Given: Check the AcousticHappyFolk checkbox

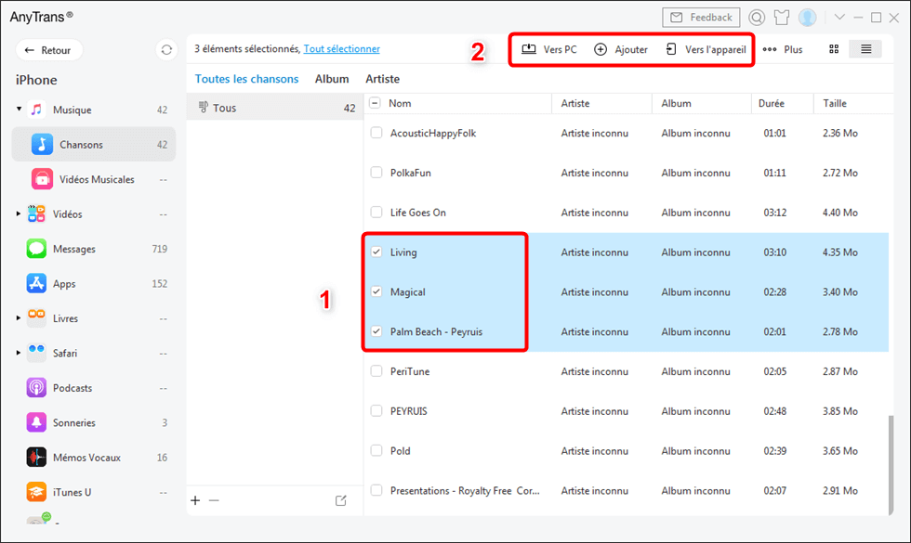Looking at the screenshot, I should pyautogui.click(x=376, y=133).
